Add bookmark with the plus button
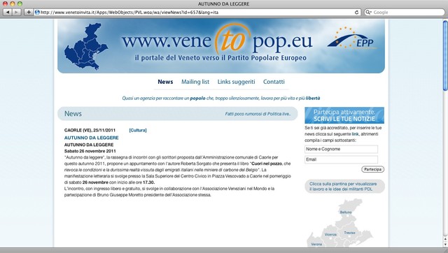The image size is (448, 253). pos(29,13)
